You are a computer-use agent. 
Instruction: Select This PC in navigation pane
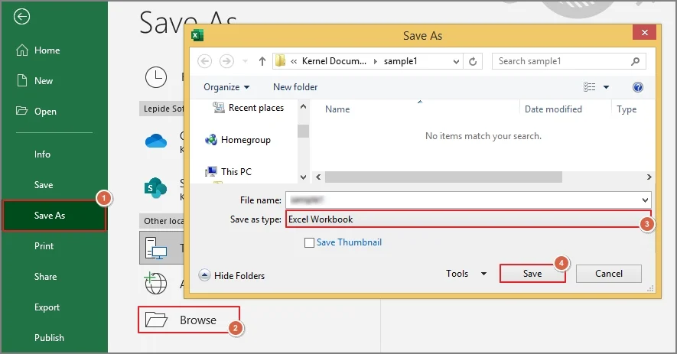pyautogui.click(x=229, y=172)
